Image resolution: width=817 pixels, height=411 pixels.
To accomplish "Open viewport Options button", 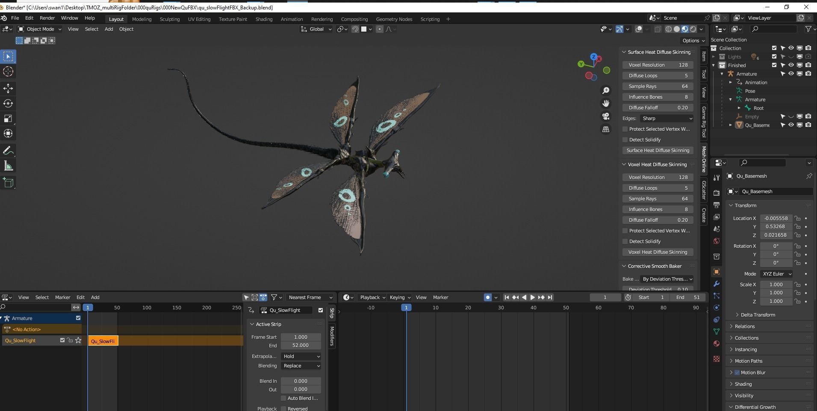I will pyautogui.click(x=693, y=41).
